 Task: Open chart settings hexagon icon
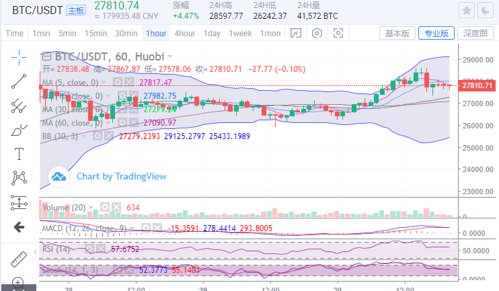(x=317, y=33)
